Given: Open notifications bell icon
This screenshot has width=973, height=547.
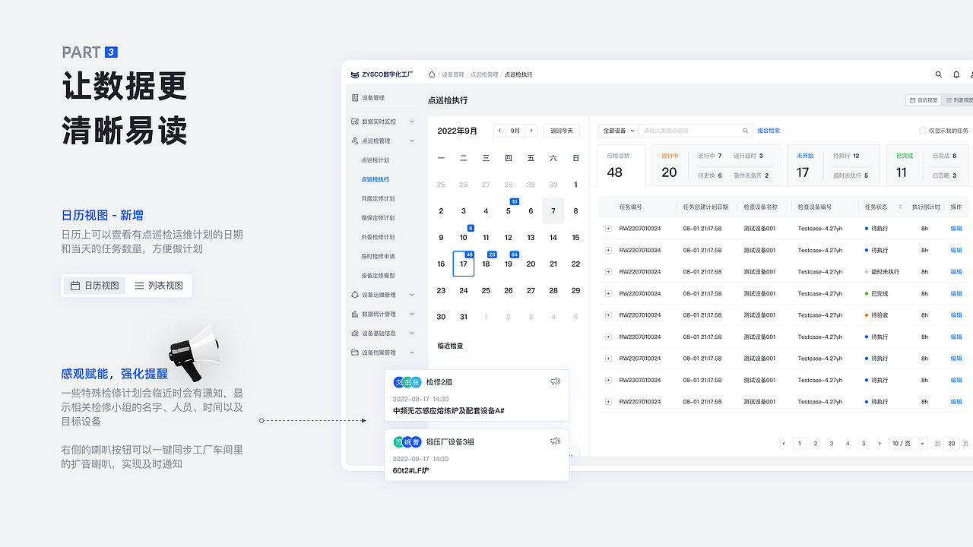Looking at the screenshot, I should [956, 74].
